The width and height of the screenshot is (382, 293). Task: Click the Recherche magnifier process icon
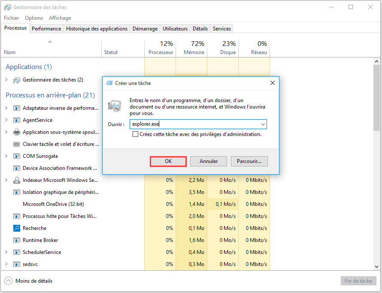(16, 228)
